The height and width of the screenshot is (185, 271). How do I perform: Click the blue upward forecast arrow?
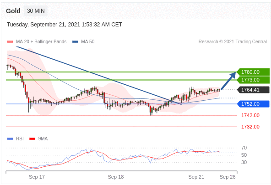coord(228,81)
